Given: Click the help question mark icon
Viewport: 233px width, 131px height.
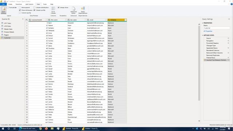Looking at the screenshot, I should tap(232, 4).
